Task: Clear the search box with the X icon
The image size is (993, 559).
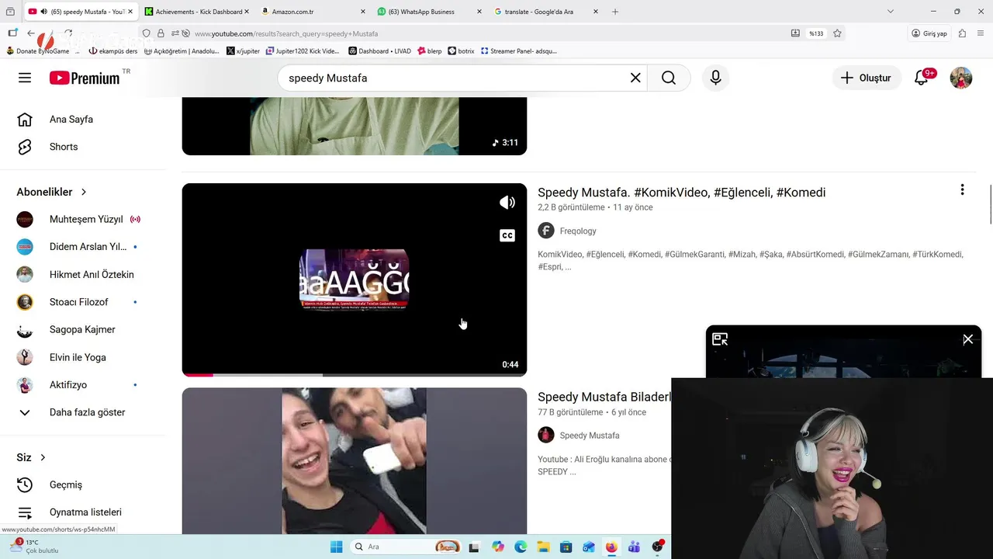Action: coord(635,78)
